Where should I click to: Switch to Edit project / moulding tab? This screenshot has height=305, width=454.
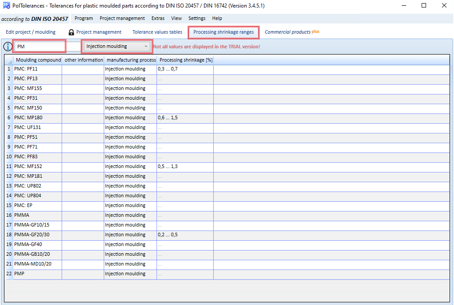click(31, 32)
